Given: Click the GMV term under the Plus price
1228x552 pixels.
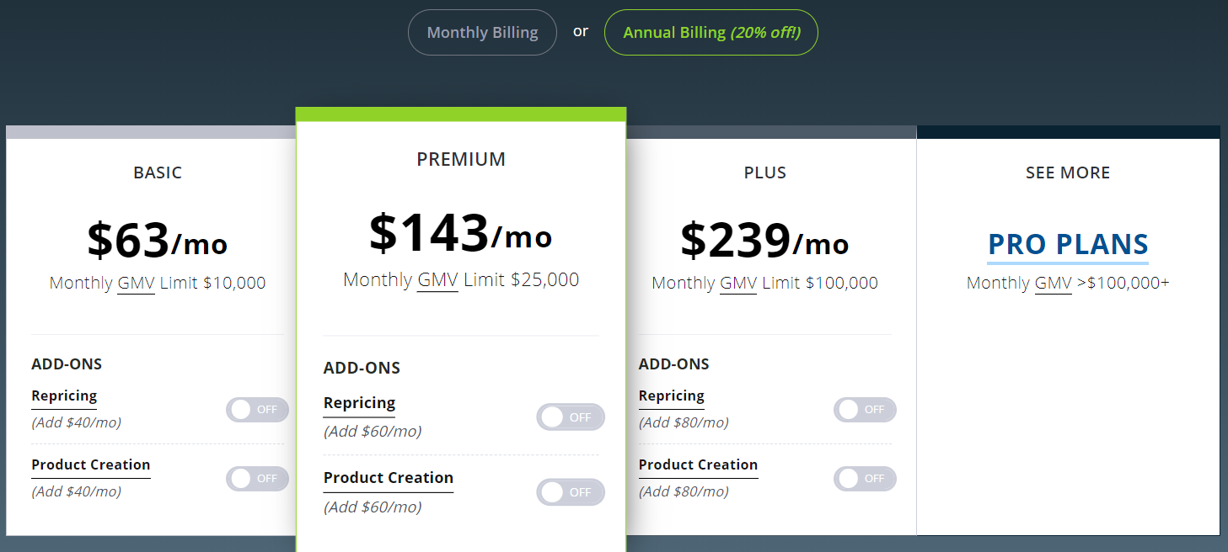Looking at the screenshot, I should coord(738,283).
